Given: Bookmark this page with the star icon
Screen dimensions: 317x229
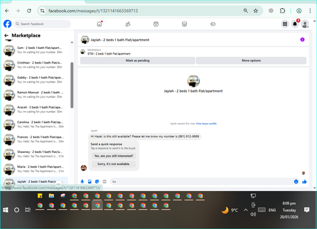Looking at the screenshot, I should point(256,11).
